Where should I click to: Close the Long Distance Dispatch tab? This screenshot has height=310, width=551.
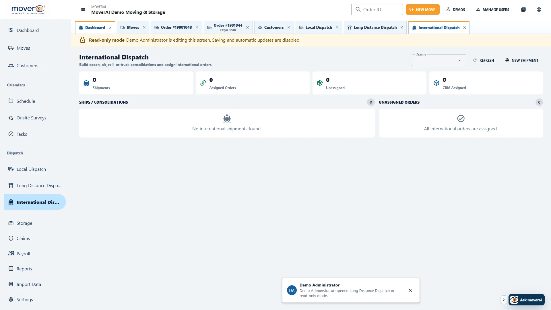coord(402,28)
